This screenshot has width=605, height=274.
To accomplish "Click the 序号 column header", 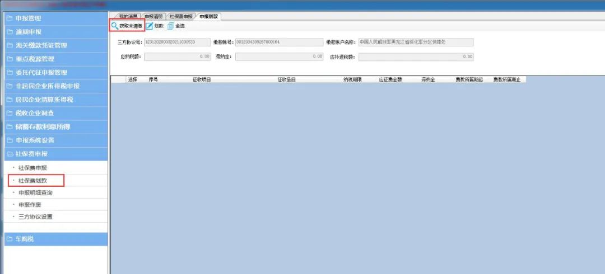I will click(153, 79).
